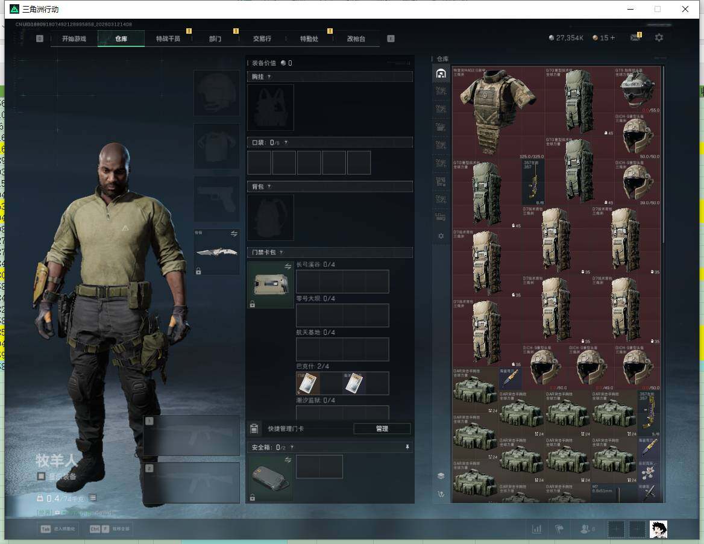Show help for 安全箱 question mark
Viewport: 704px width, 544px height.
[x=292, y=448]
